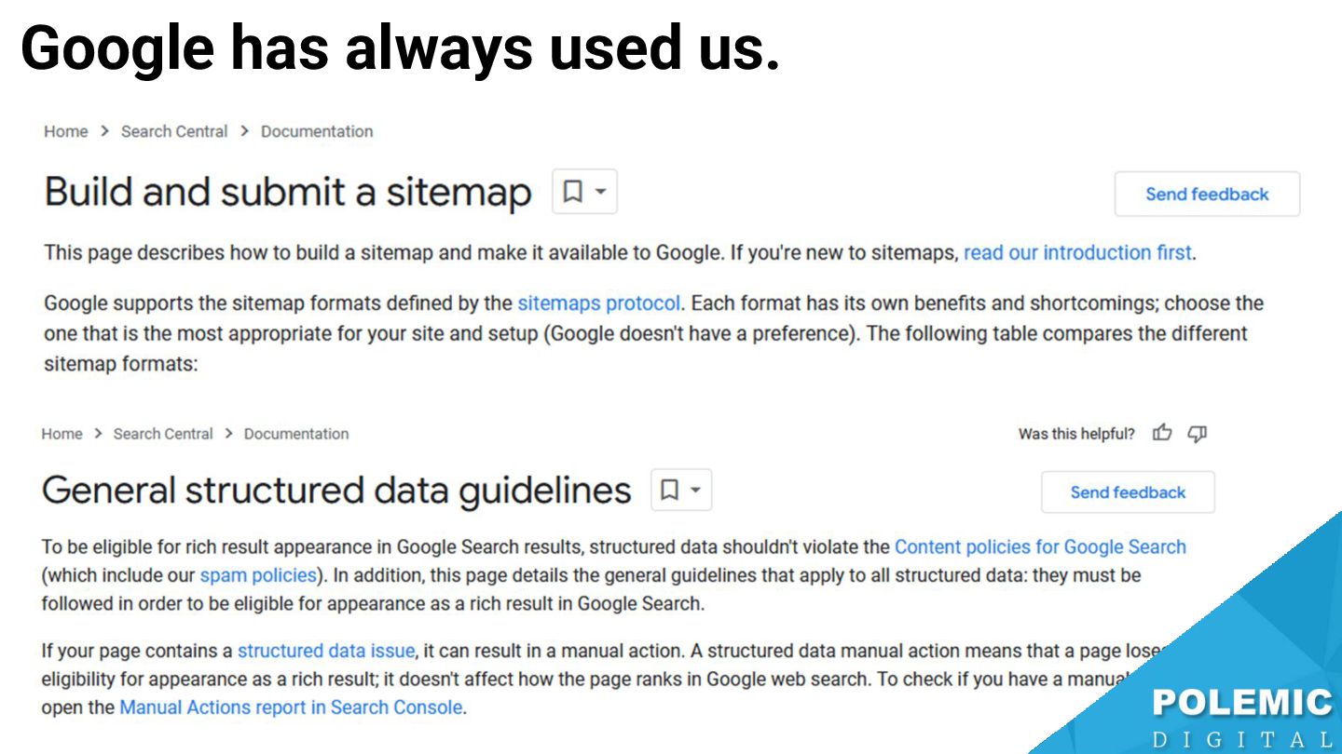Open "Content policies for Google Search" link
The width and height of the screenshot is (1342, 754).
(1040, 546)
